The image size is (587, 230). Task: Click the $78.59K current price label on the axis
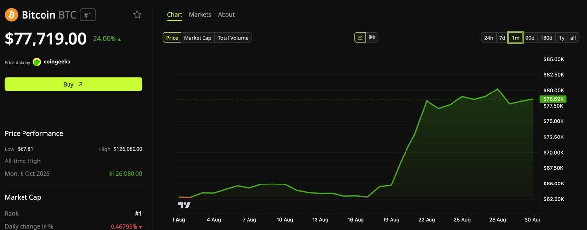[554, 99]
